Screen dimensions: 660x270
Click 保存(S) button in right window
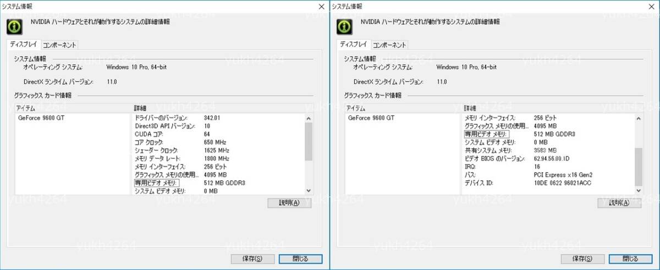click(583, 258)
